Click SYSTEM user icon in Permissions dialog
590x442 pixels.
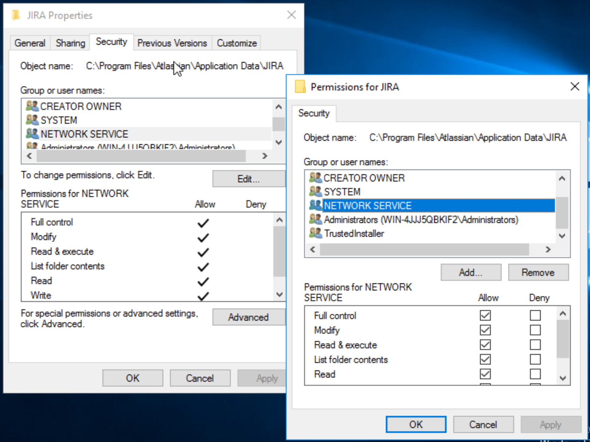pos(315,191)
